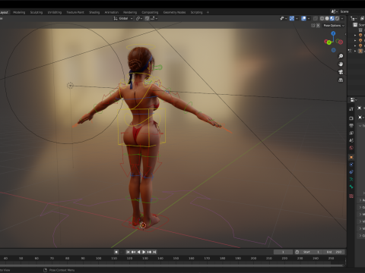Image resolution: width=365 pixels, height=273 pixels.
Task: Open the properties editor type dropdown
Action: [x=354, y=100]
